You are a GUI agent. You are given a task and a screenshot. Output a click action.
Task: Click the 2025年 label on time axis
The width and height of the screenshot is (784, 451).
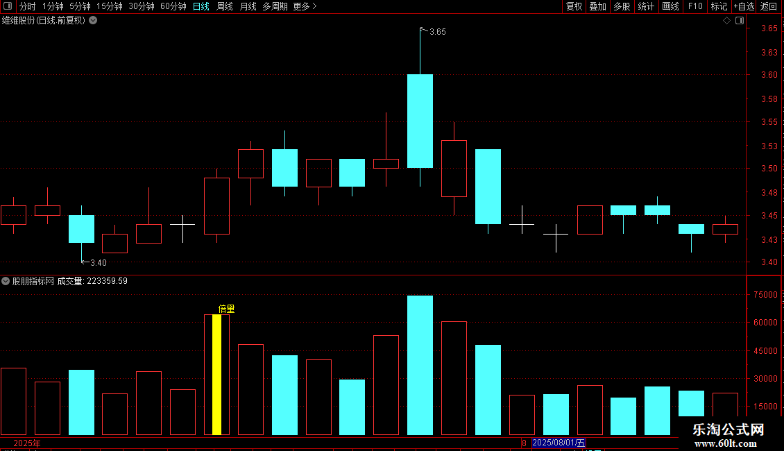(x=27, y=443)
